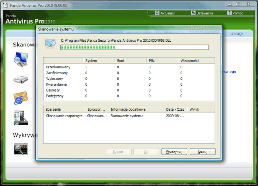
Task: Click the scan items icon below envelope
Action: click(20, 117)
